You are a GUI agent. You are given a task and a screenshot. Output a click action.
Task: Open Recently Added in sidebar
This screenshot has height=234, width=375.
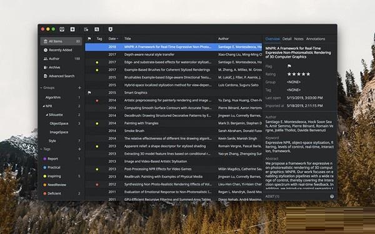click(61, 50)
